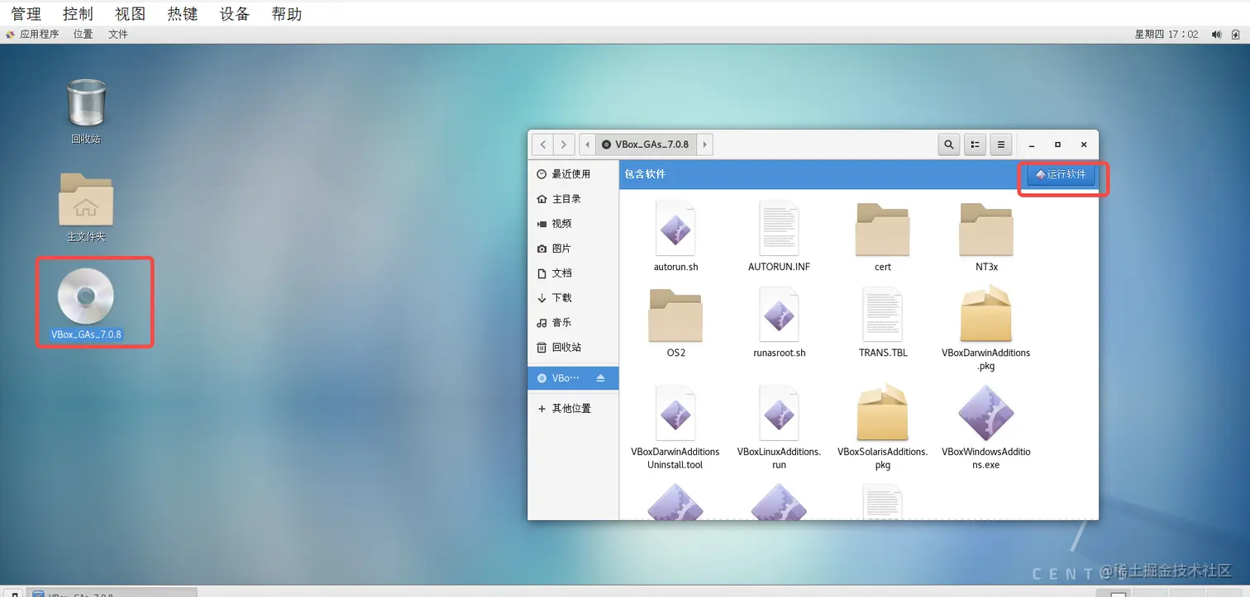Click the clock 星期四 17:02

[1167, 35]
